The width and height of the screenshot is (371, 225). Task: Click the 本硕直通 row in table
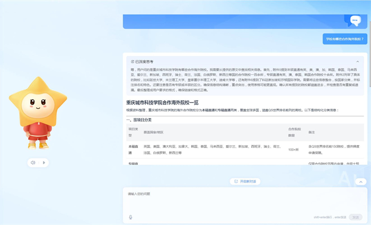coord(133,149)
